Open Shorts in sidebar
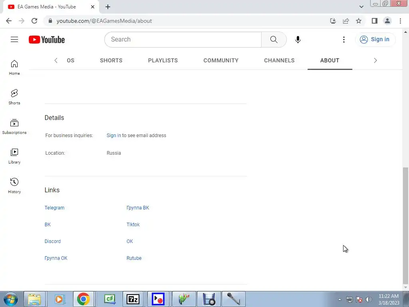Screen dimensions: 409x307 (14, 97)
